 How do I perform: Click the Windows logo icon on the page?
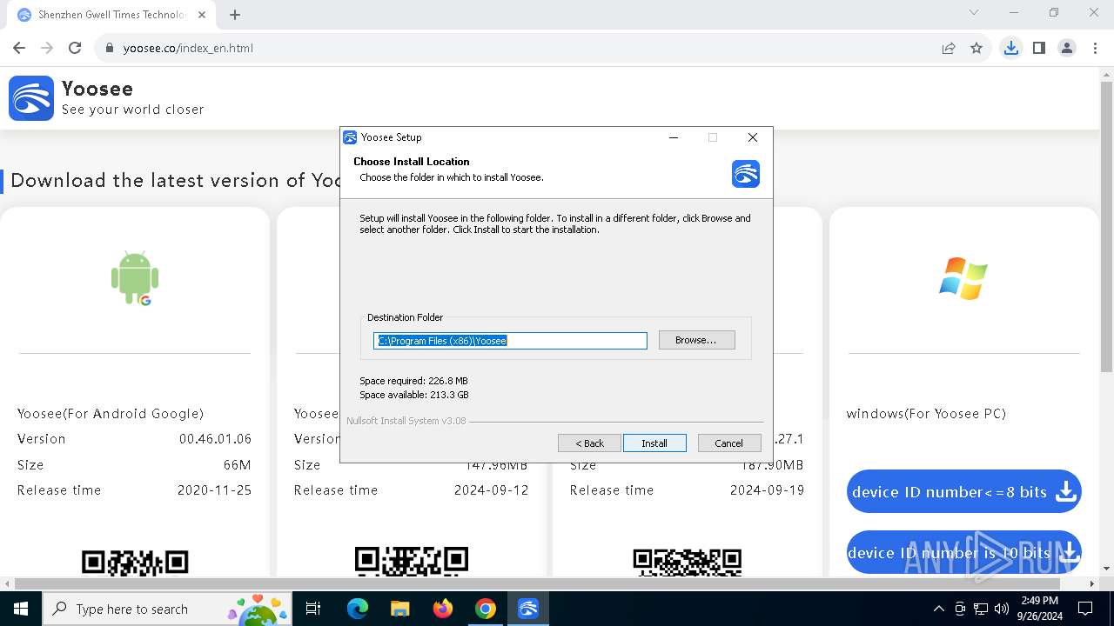pos(963,278)
